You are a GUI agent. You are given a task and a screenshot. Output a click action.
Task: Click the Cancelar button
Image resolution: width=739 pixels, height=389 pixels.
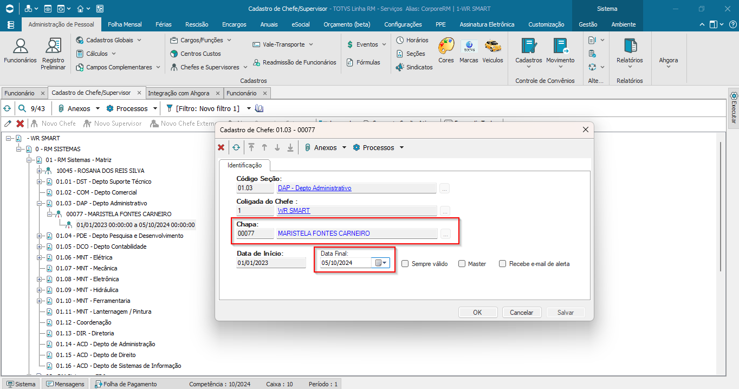(522, 312)
